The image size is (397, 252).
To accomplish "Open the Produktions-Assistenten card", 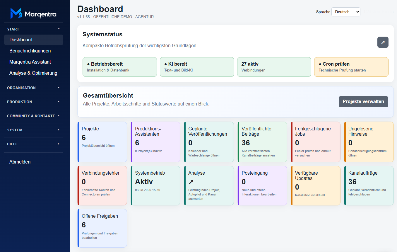I will (x=155, y=142).
